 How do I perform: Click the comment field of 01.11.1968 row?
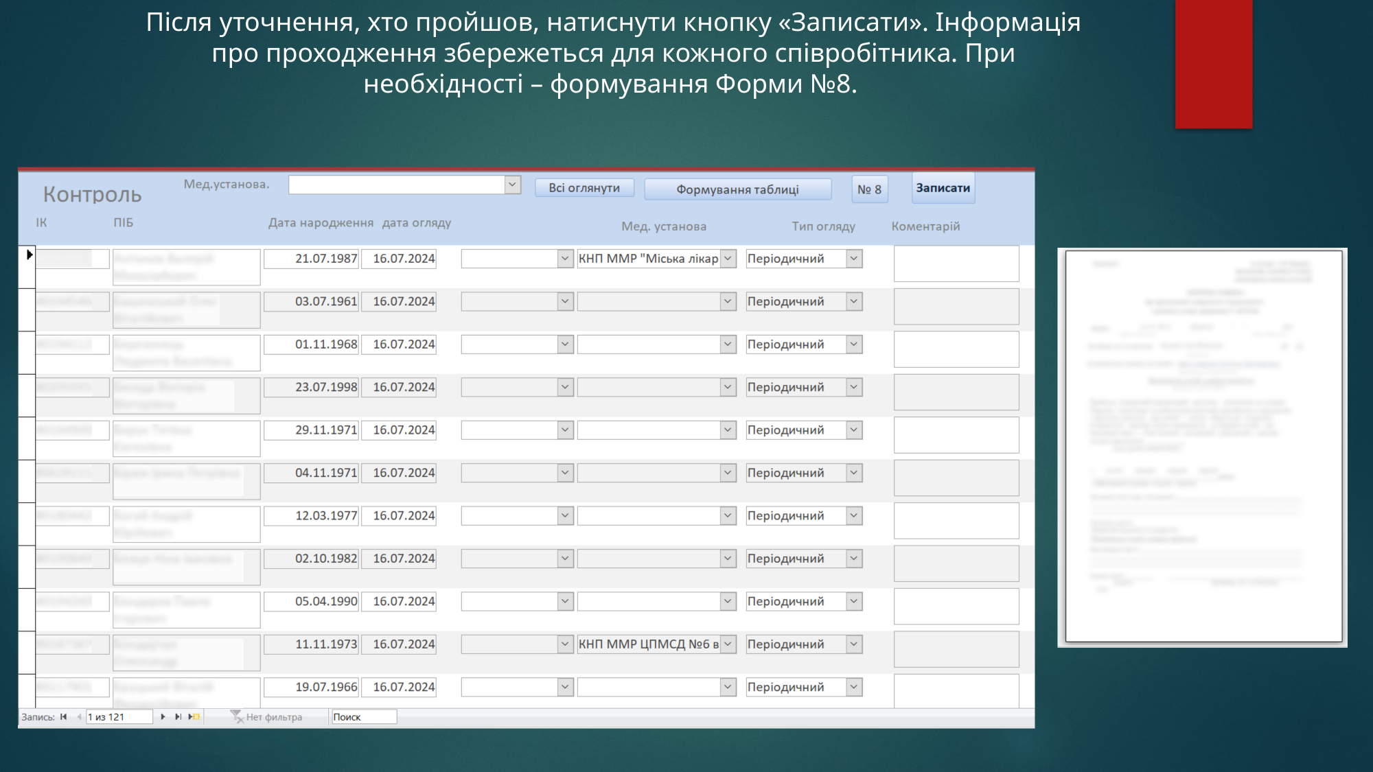[956, 350]
